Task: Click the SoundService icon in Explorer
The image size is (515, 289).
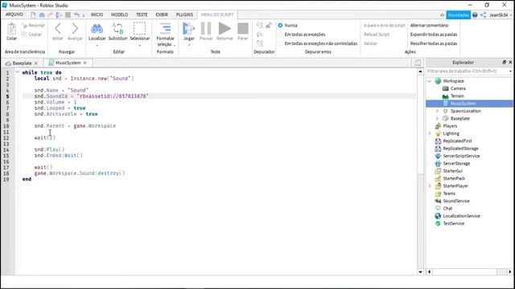Action: pyautogui.click(x=438, y=201)
